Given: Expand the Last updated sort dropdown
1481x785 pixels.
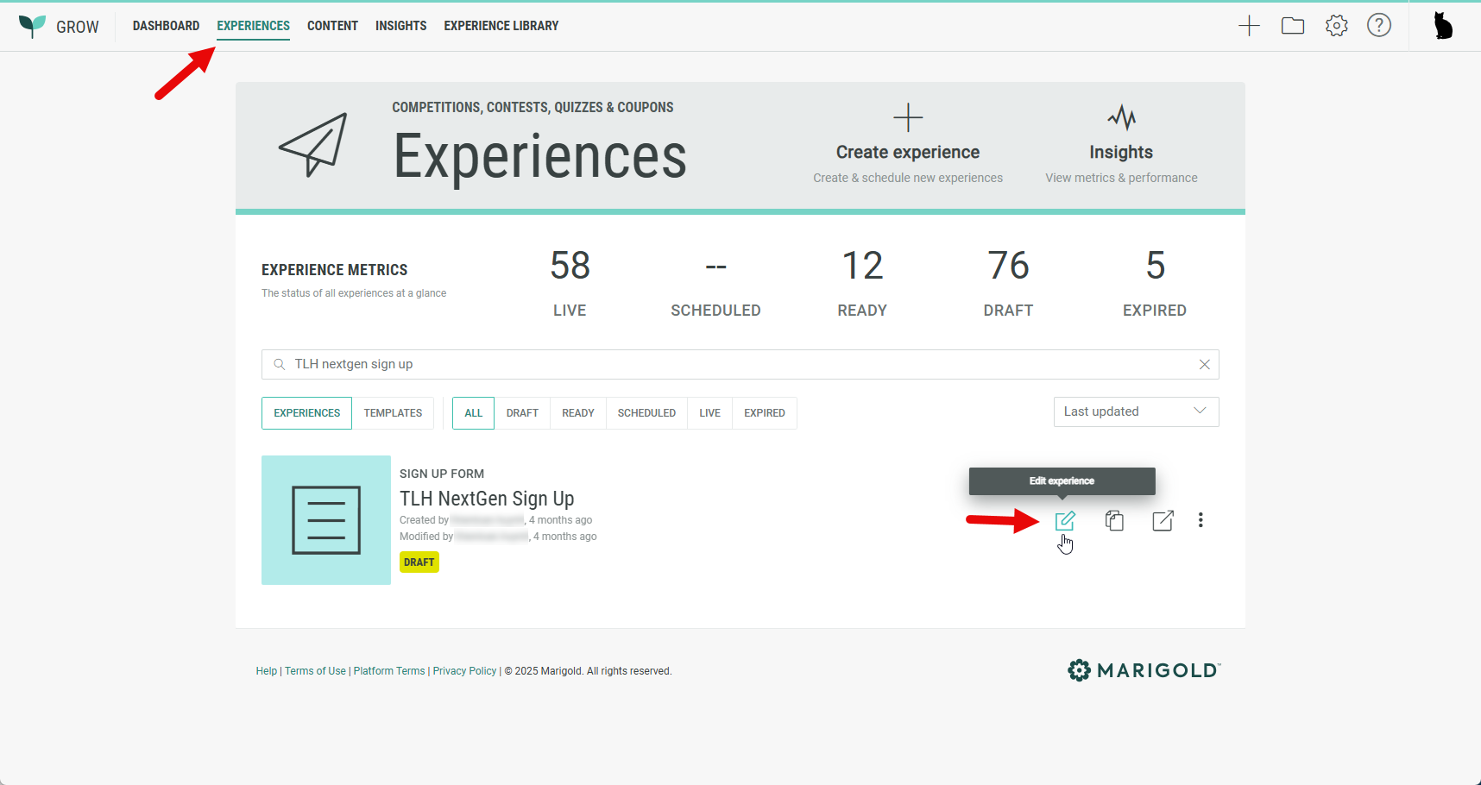Looking at the screenshot, I should [1136, 411].
